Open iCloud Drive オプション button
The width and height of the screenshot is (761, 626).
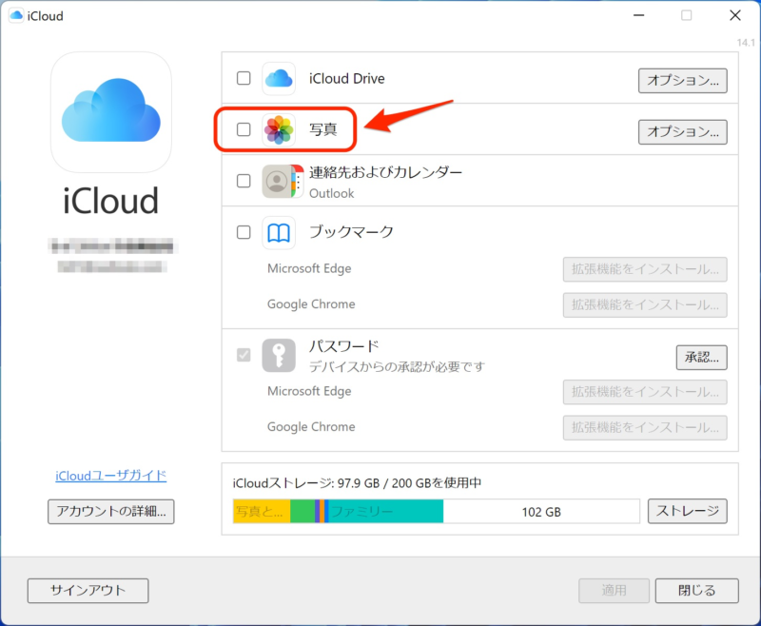[682, 81]
